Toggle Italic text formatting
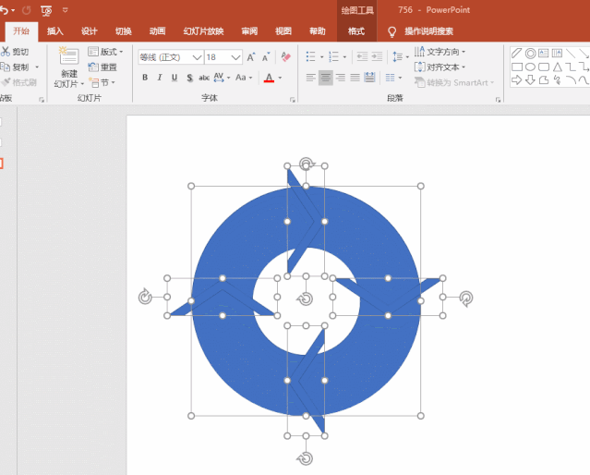Image resolution: width=590 pixels, height=475 pixels. 162,79
